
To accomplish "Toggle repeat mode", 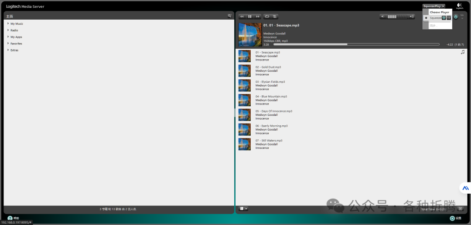I will point(267,17).
